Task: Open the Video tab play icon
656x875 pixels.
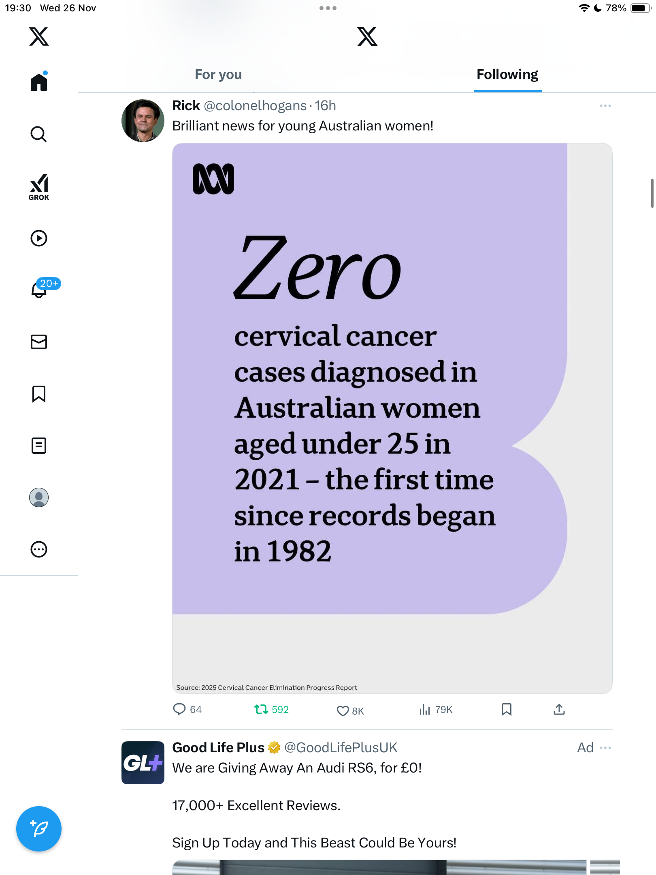Action: tap(39, 238)
